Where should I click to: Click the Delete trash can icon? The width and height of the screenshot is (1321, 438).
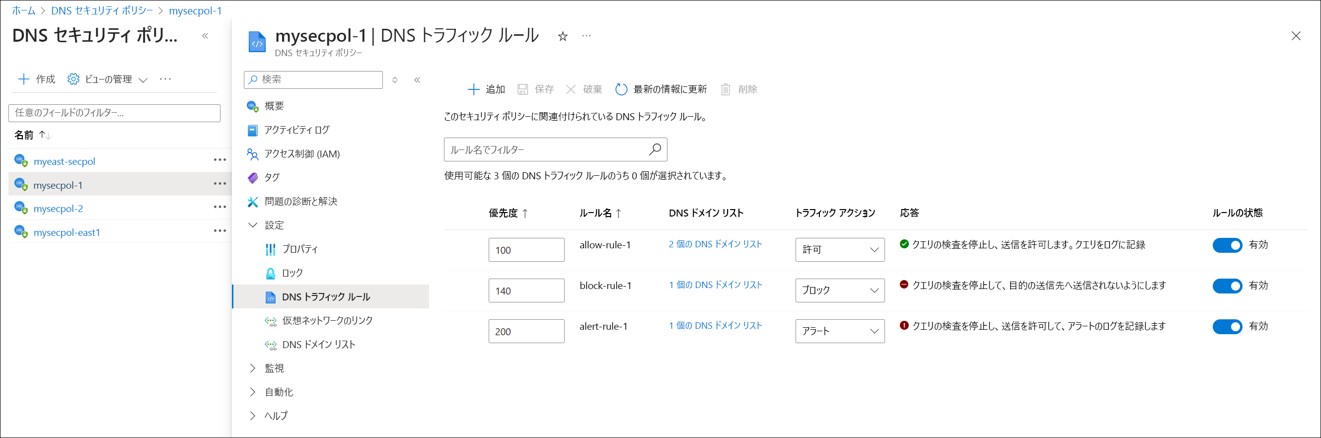click(x=726, y=89)
